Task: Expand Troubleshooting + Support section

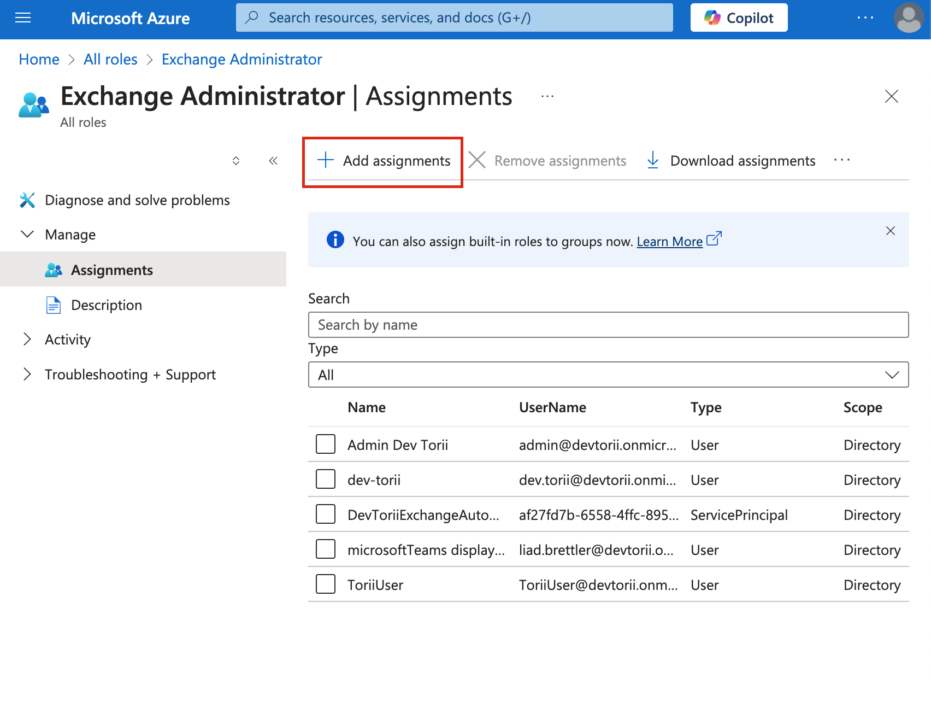Action: [x=27, y=375]
